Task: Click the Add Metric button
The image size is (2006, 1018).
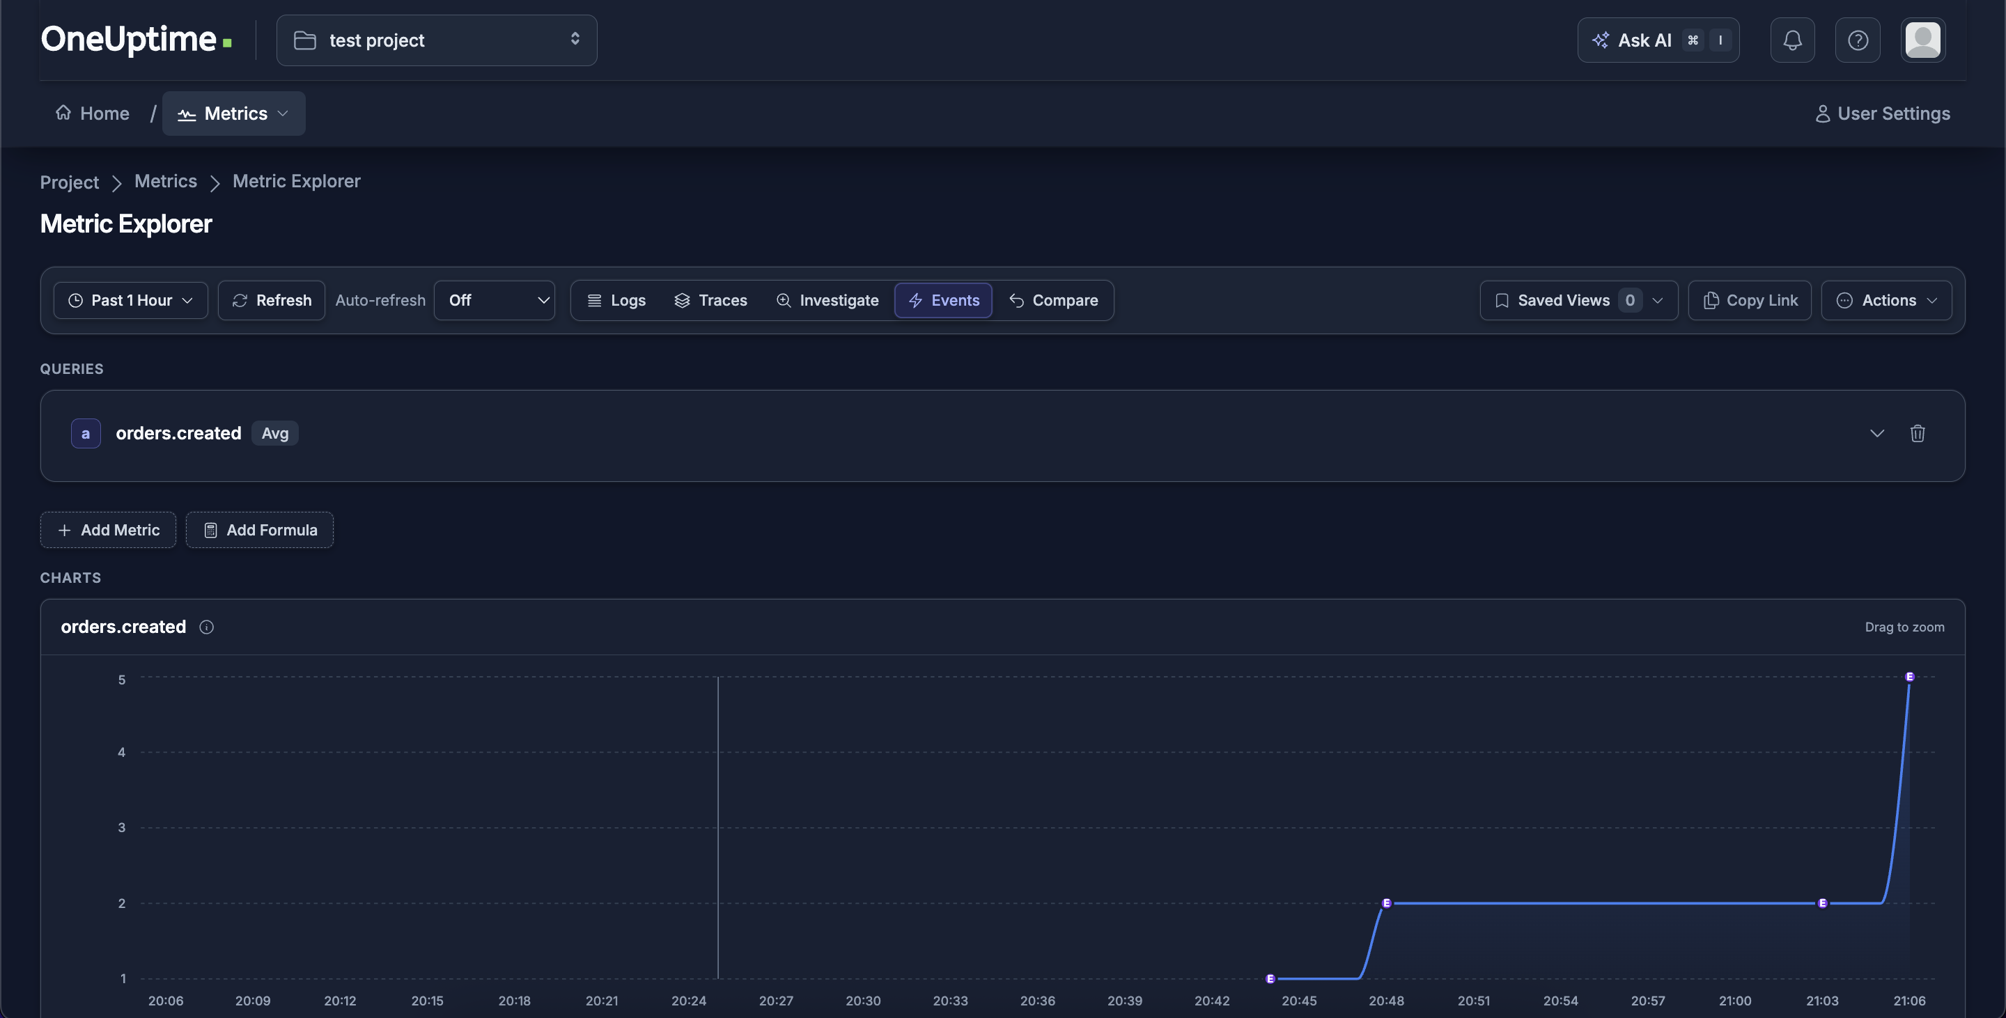Action: point(108,530)
